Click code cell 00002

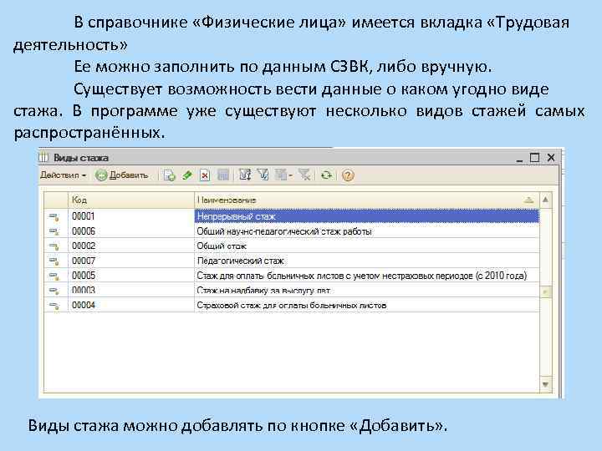[131, 246]
